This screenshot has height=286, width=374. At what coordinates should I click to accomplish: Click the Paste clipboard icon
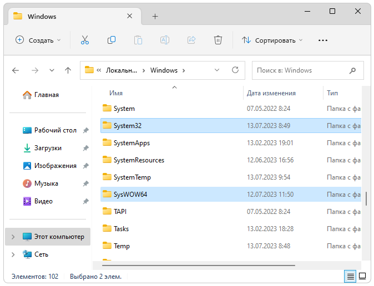[x=138, y=40]
